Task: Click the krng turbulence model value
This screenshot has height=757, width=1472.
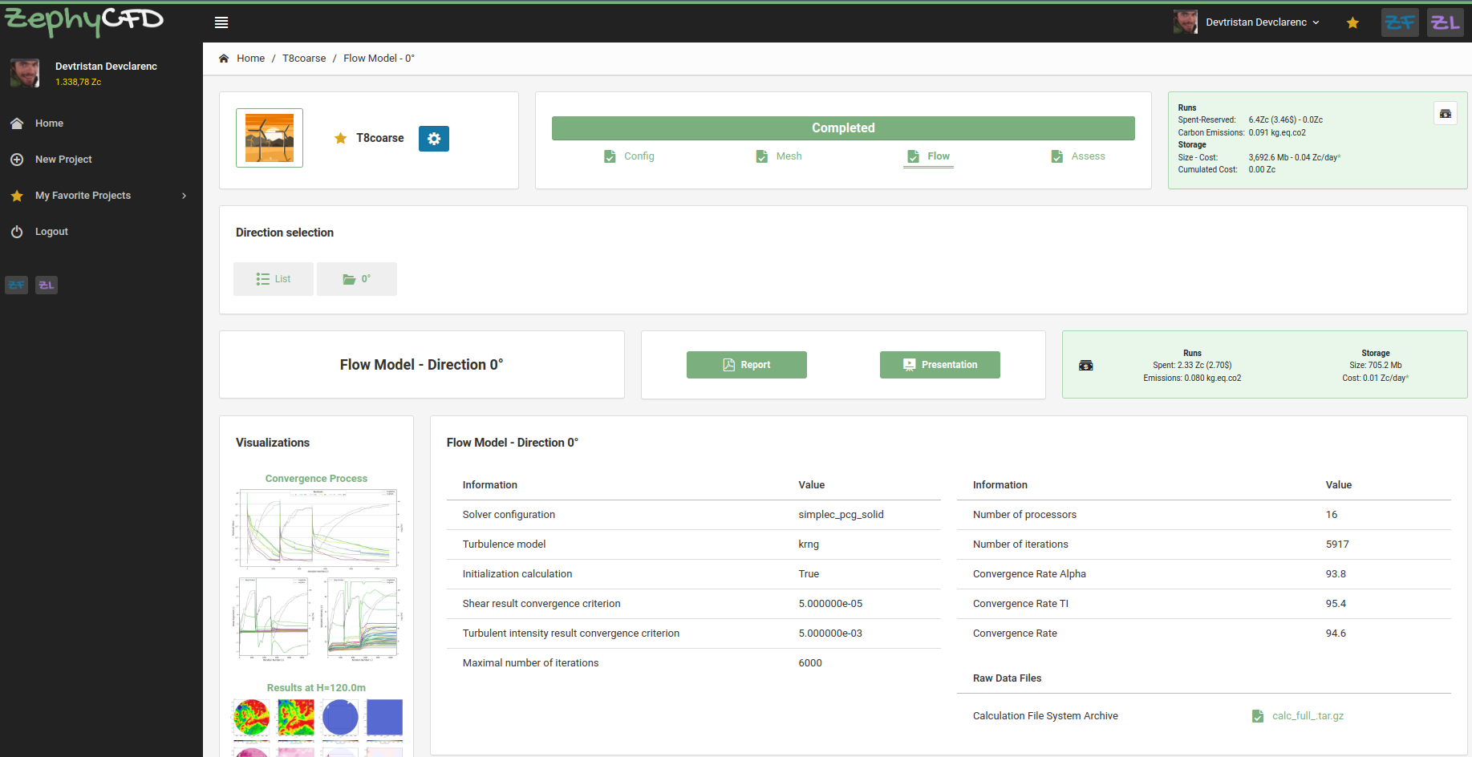Action: 809,544
